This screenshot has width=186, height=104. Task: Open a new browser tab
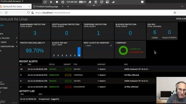coord(68,6)
